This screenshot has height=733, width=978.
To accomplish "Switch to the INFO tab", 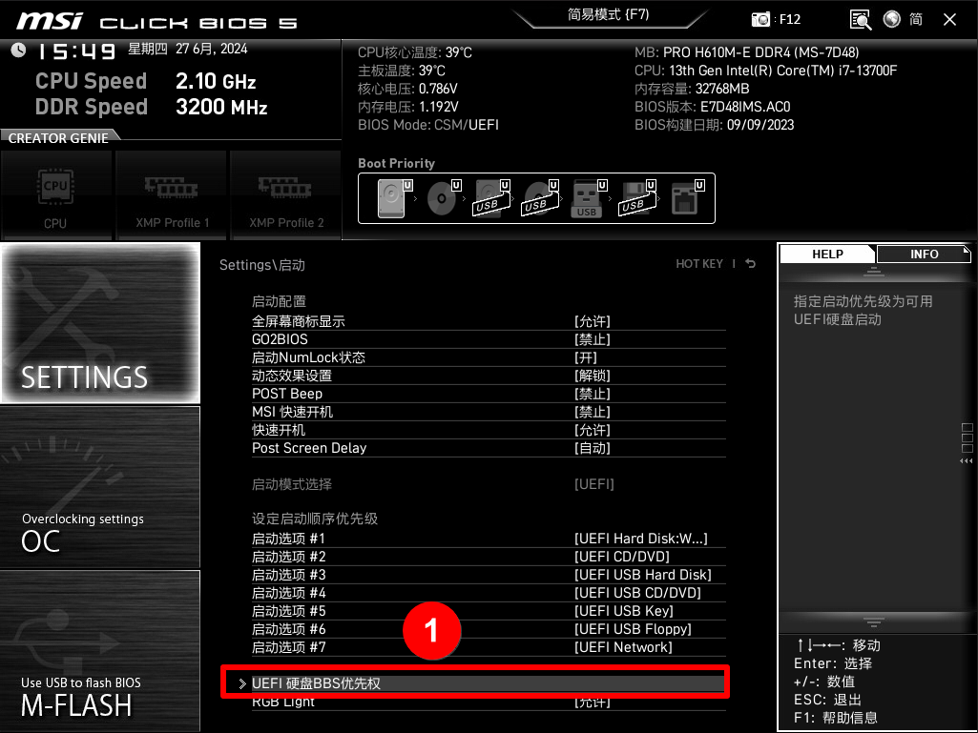I will point(923,254).
